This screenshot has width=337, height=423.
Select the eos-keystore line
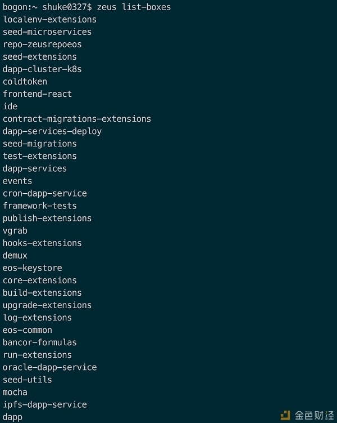coord(32,268)
